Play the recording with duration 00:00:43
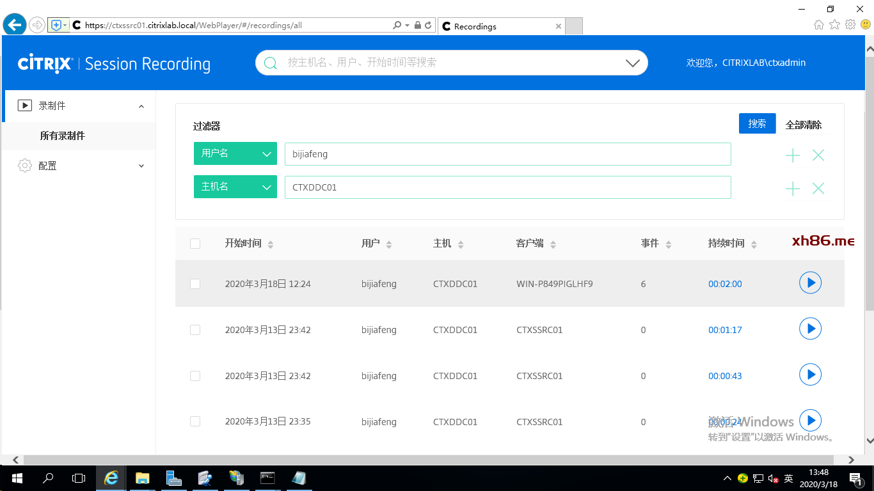Image resolution: width=874 pixels, height=491 pixels. (810, 375)
